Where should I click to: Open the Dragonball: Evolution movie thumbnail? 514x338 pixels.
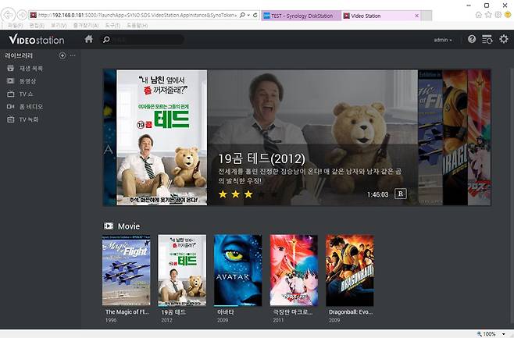point(350,270)
